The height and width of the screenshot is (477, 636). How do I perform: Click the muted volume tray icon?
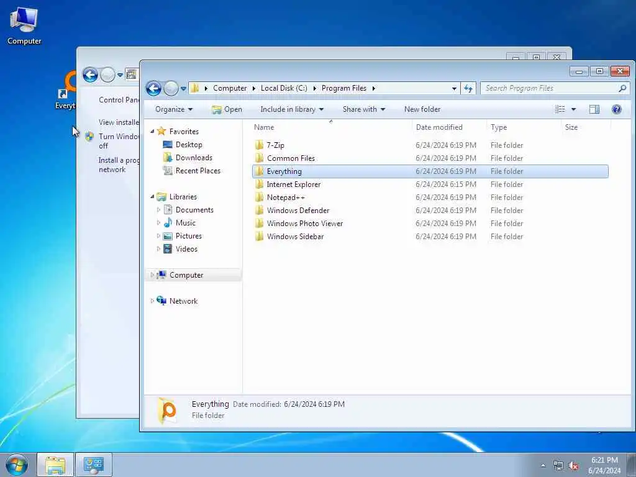(573, 466)
